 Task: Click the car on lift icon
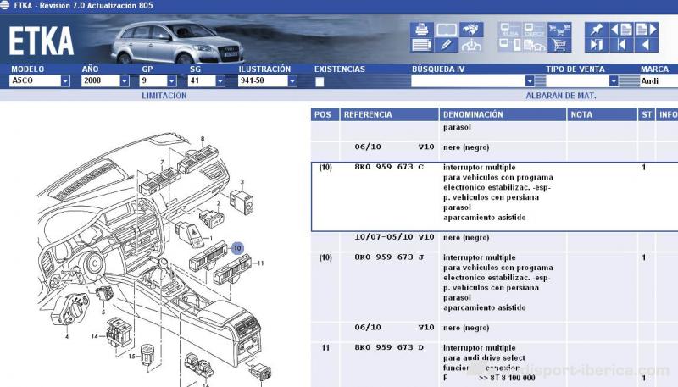pyautogui.click(x=471, y=45)
